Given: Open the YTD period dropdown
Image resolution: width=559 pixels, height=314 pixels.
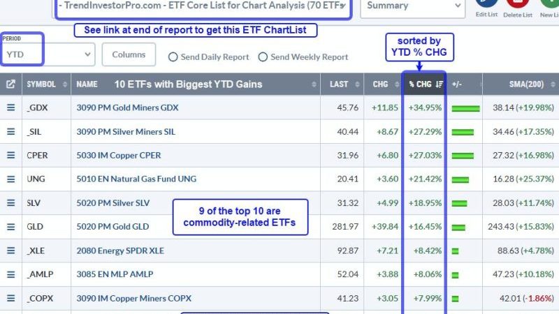Looking at the screenshot, I should coord(48,54).
